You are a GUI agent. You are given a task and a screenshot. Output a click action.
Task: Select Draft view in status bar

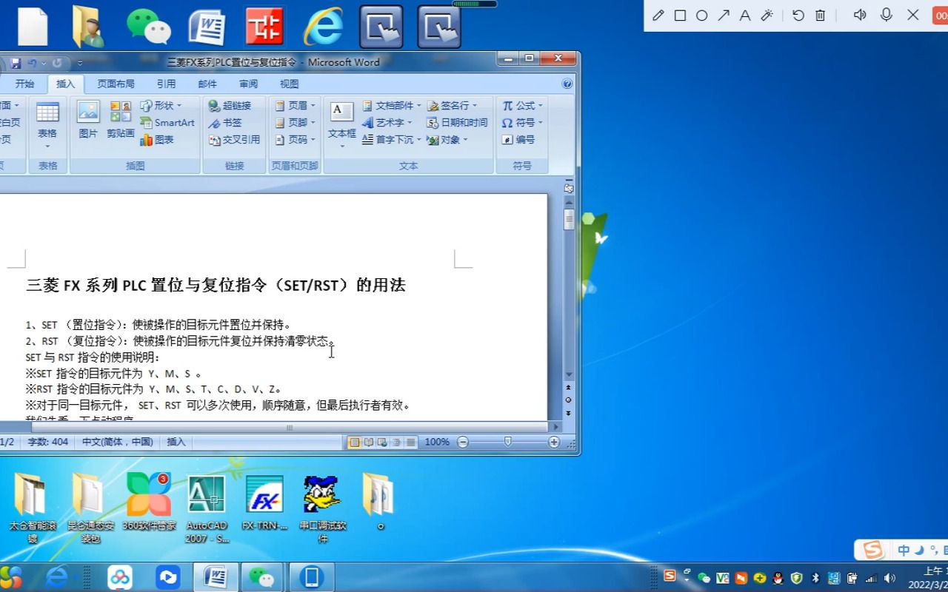point(411,442)
